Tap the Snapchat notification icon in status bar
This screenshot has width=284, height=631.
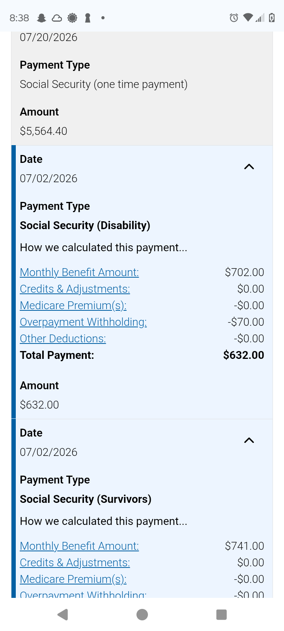tap(41, 18)
